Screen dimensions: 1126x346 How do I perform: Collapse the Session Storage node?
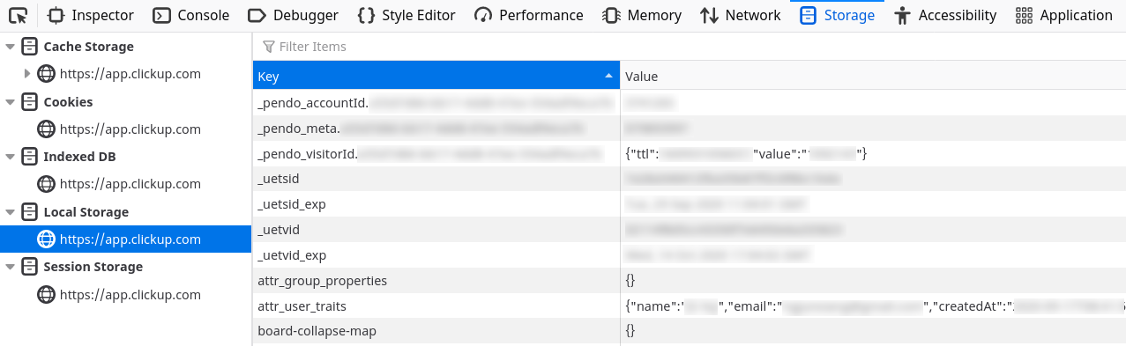pyautogui.click(x=10, y=267)
